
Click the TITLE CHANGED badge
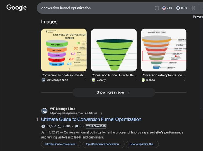click(x=96, y=126)
